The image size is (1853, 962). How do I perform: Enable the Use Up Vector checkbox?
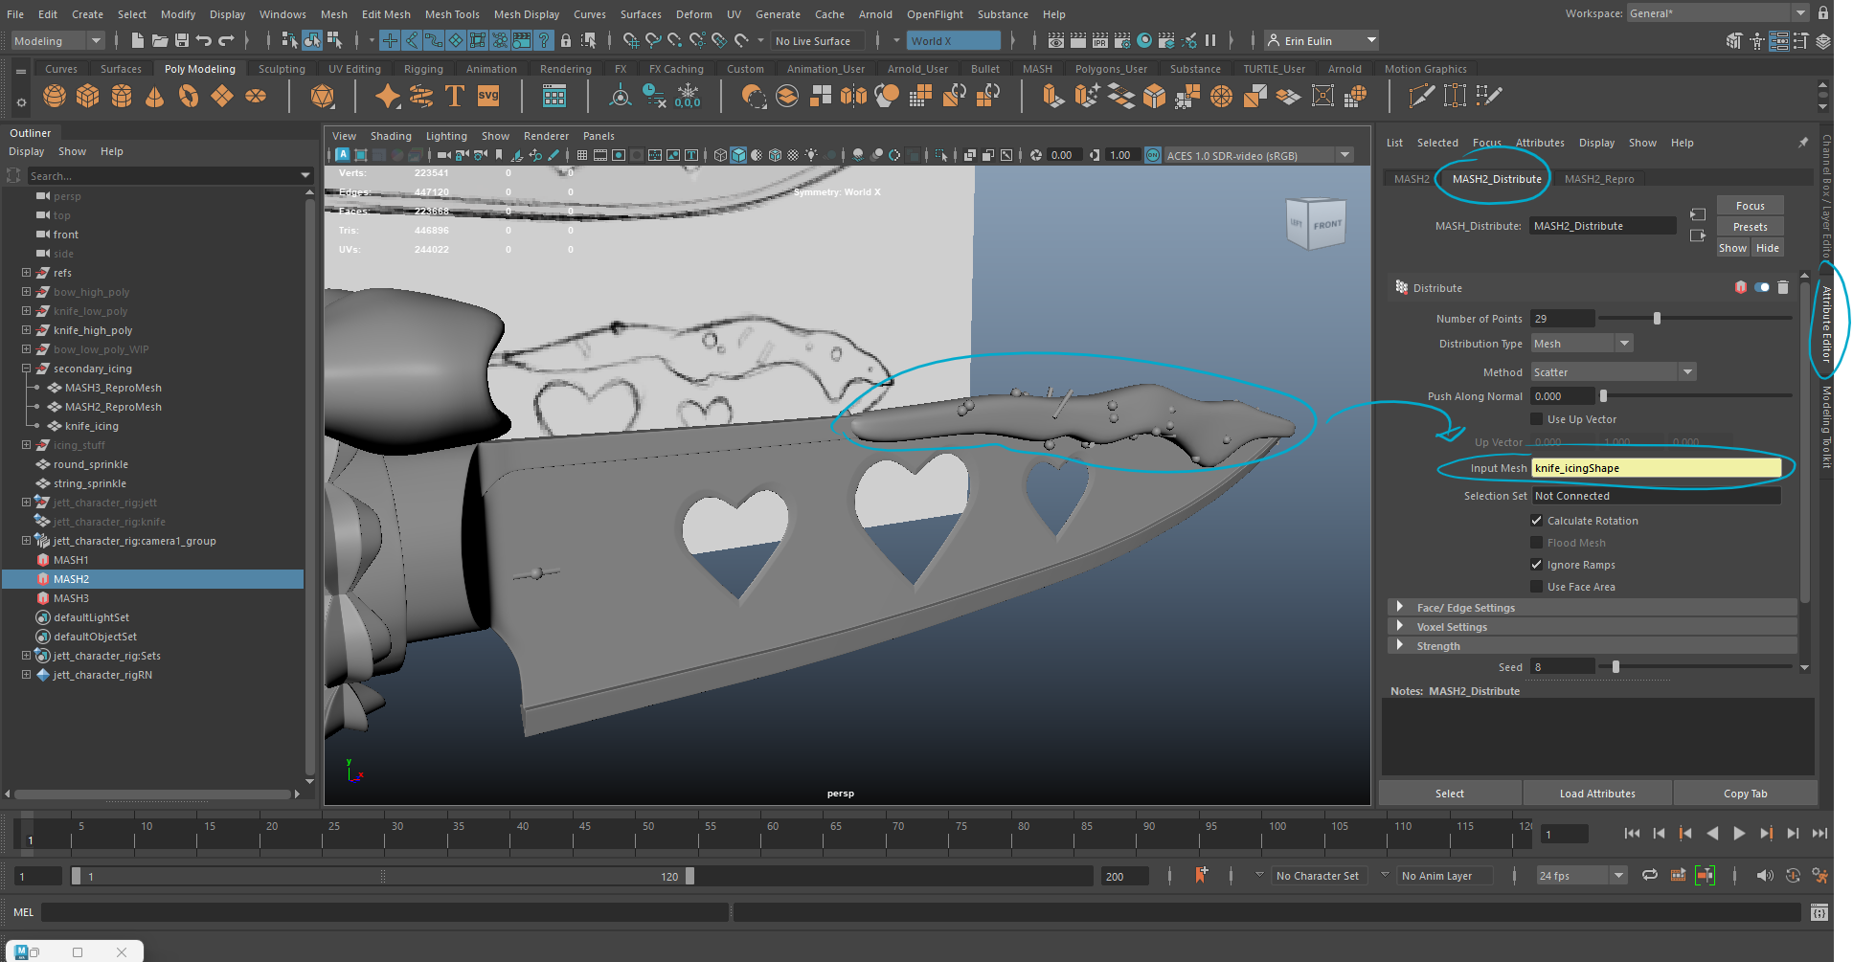coord(1537,419)
